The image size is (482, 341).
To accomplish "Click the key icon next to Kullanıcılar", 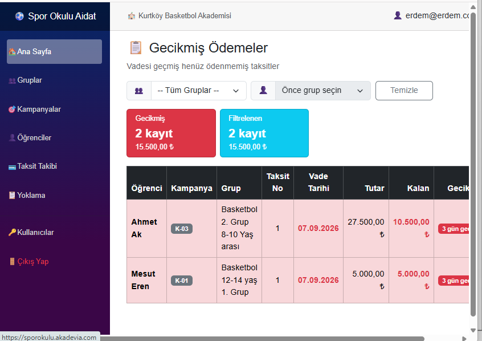I will 12,232.
